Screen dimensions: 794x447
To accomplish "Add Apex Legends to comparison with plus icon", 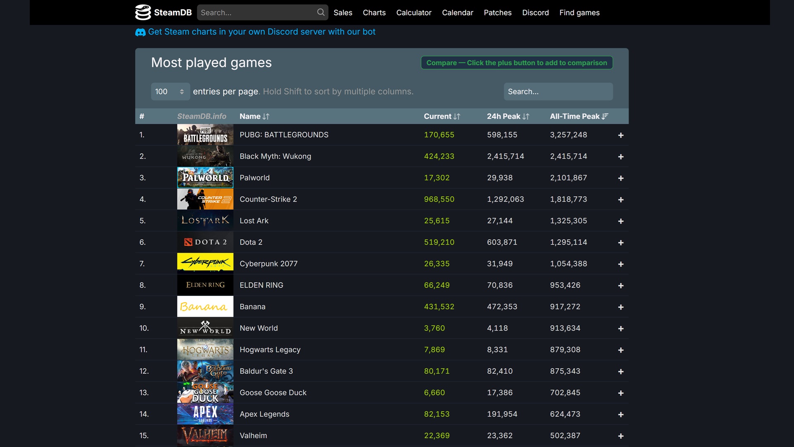I will tap(621, 414).
